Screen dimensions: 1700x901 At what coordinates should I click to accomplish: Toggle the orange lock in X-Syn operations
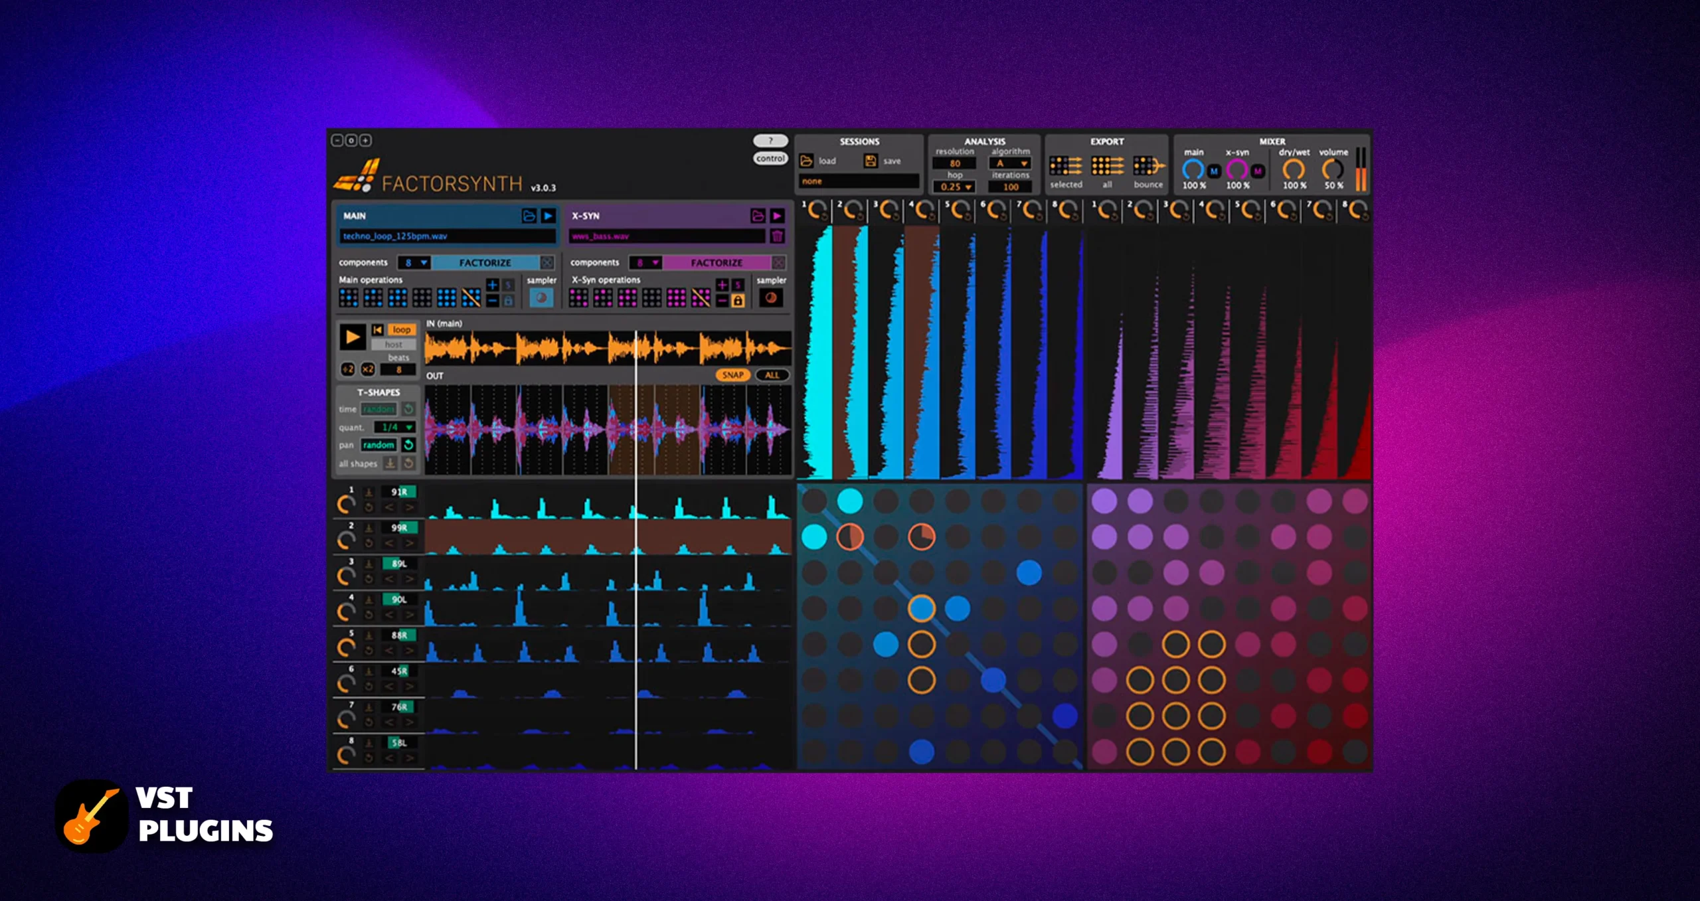(738, 301)
